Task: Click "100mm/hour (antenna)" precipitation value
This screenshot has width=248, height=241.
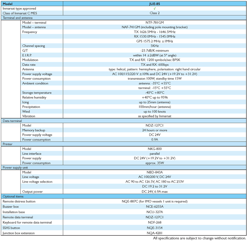Action: point(154,107)
